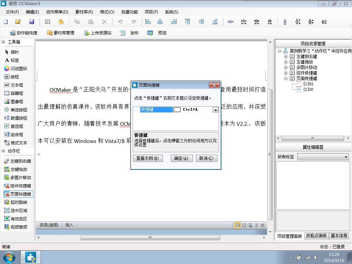Collapse the 工具箱 toolbox section
The image size is (352, 264).
[x=3, y=42]
